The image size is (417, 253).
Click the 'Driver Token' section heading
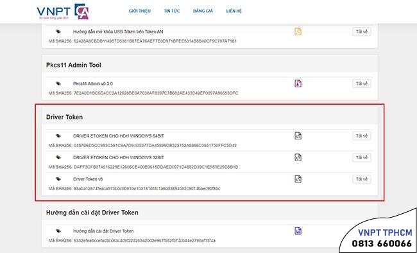point(64,117)
